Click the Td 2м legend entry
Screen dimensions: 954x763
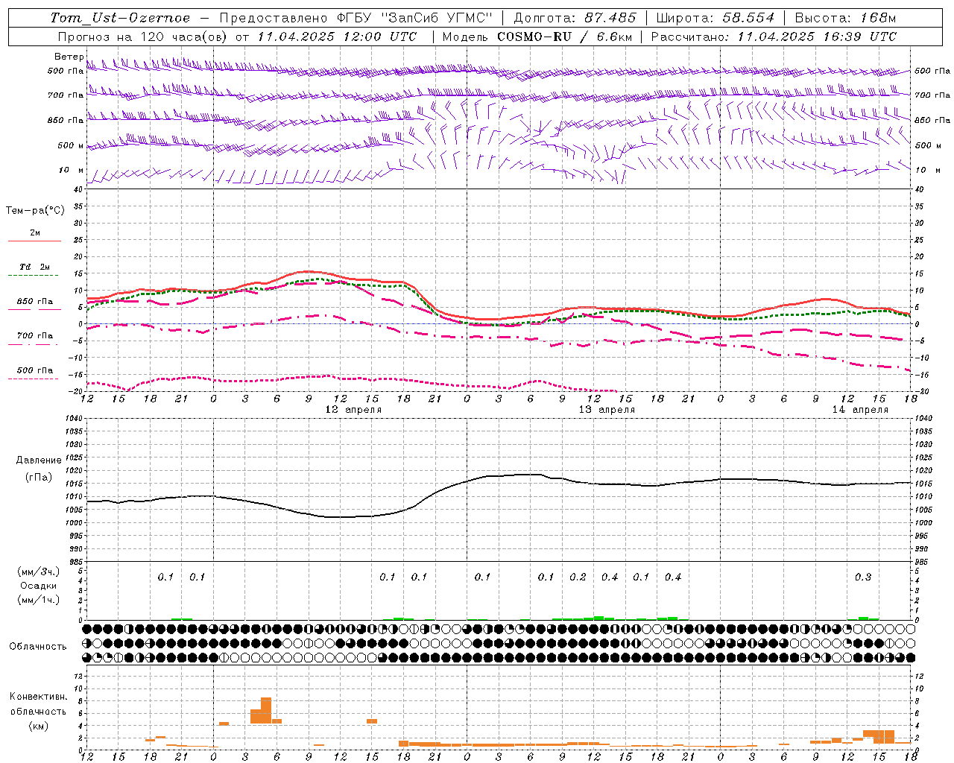pyautogui.click(x=34, y=267)
